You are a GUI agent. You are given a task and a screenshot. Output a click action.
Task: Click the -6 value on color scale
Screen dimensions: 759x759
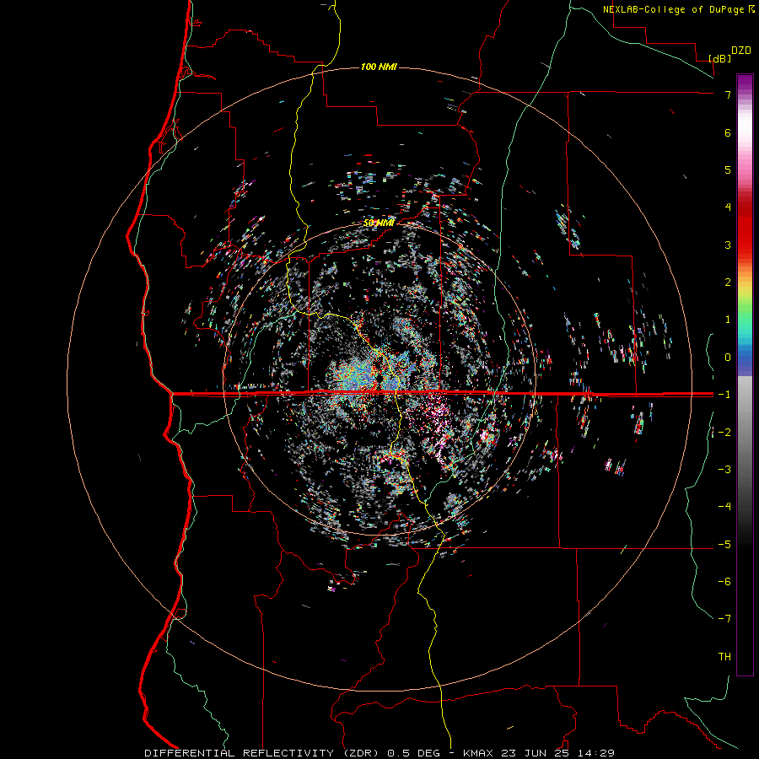[x=724, y=582]
